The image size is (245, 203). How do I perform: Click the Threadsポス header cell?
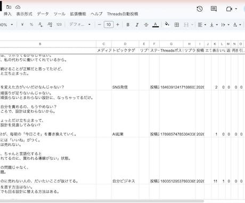pos(171,50)
